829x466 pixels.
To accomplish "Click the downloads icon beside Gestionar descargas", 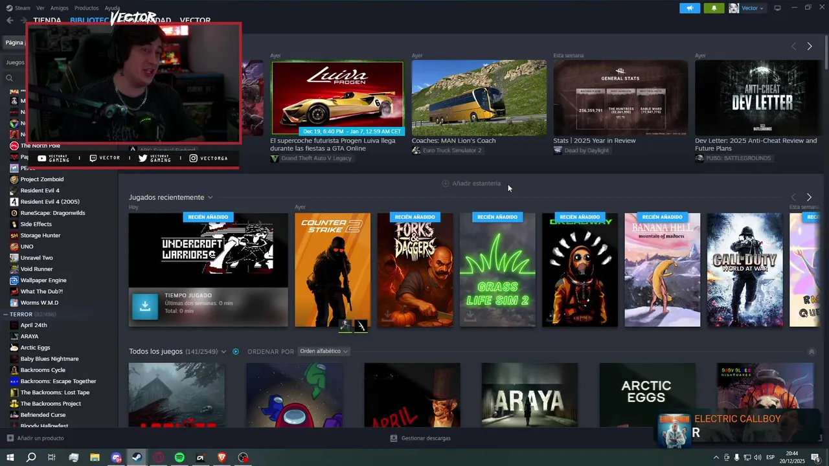I will pos(393,438).
